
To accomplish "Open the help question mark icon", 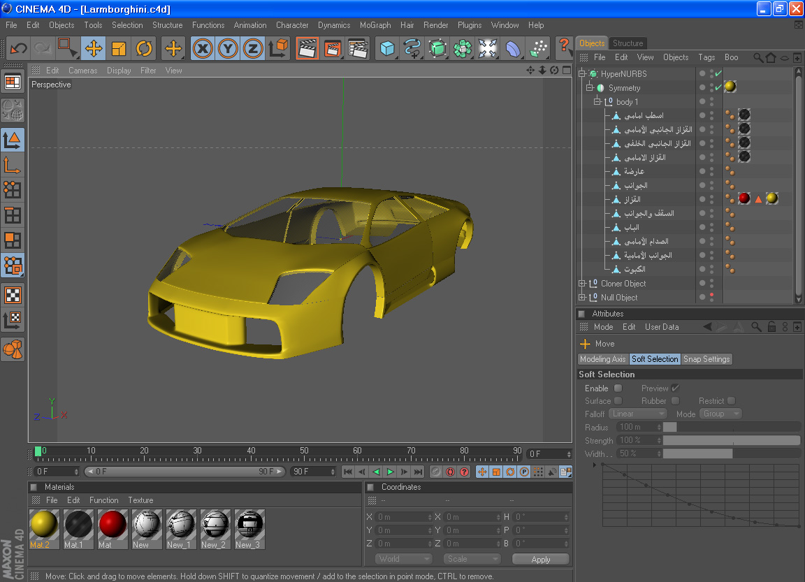I will [564, 48].
